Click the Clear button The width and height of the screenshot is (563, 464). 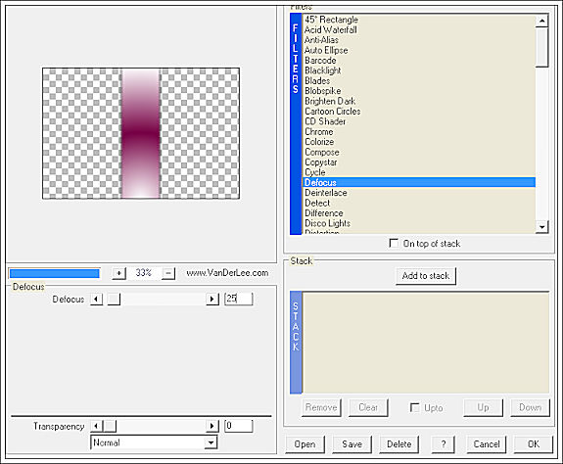[x=368, y=407]
